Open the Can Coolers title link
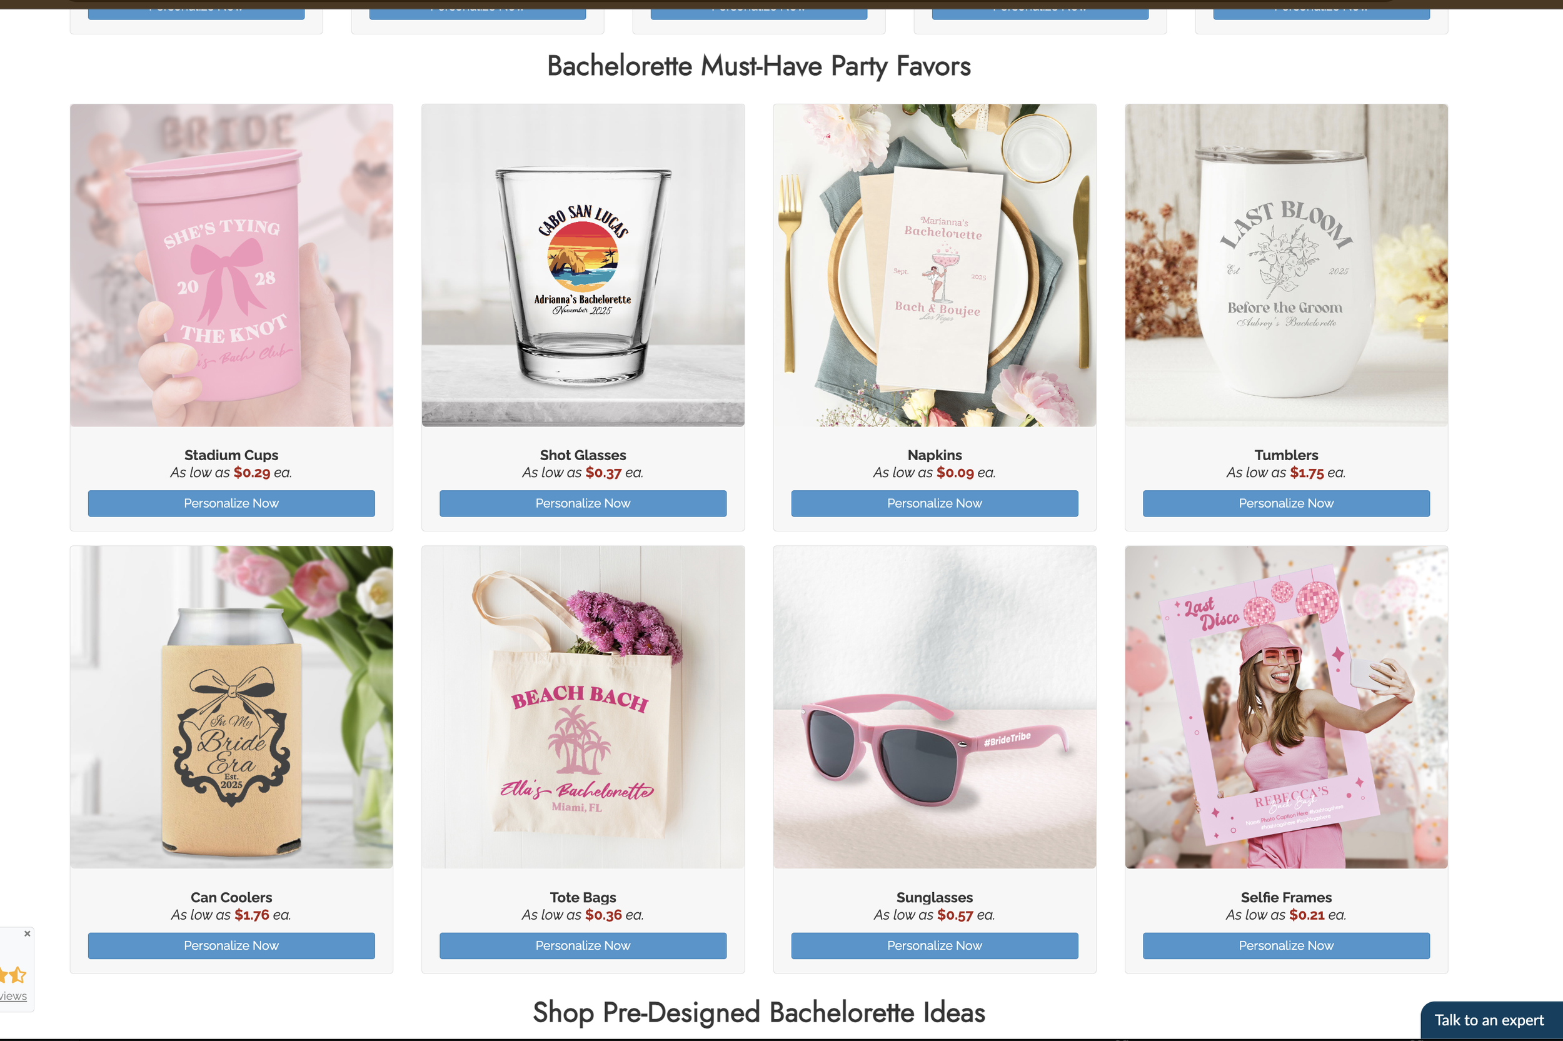 [231, 898]
